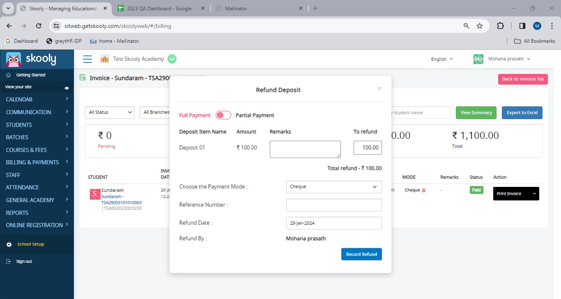This screenshot has width=561, height=299.
Task: Open the All Branches filter dropdown
Action: coord(155,113)
